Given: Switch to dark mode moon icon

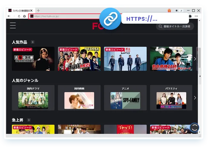Looking at the screenshot, I should (181, 11).
